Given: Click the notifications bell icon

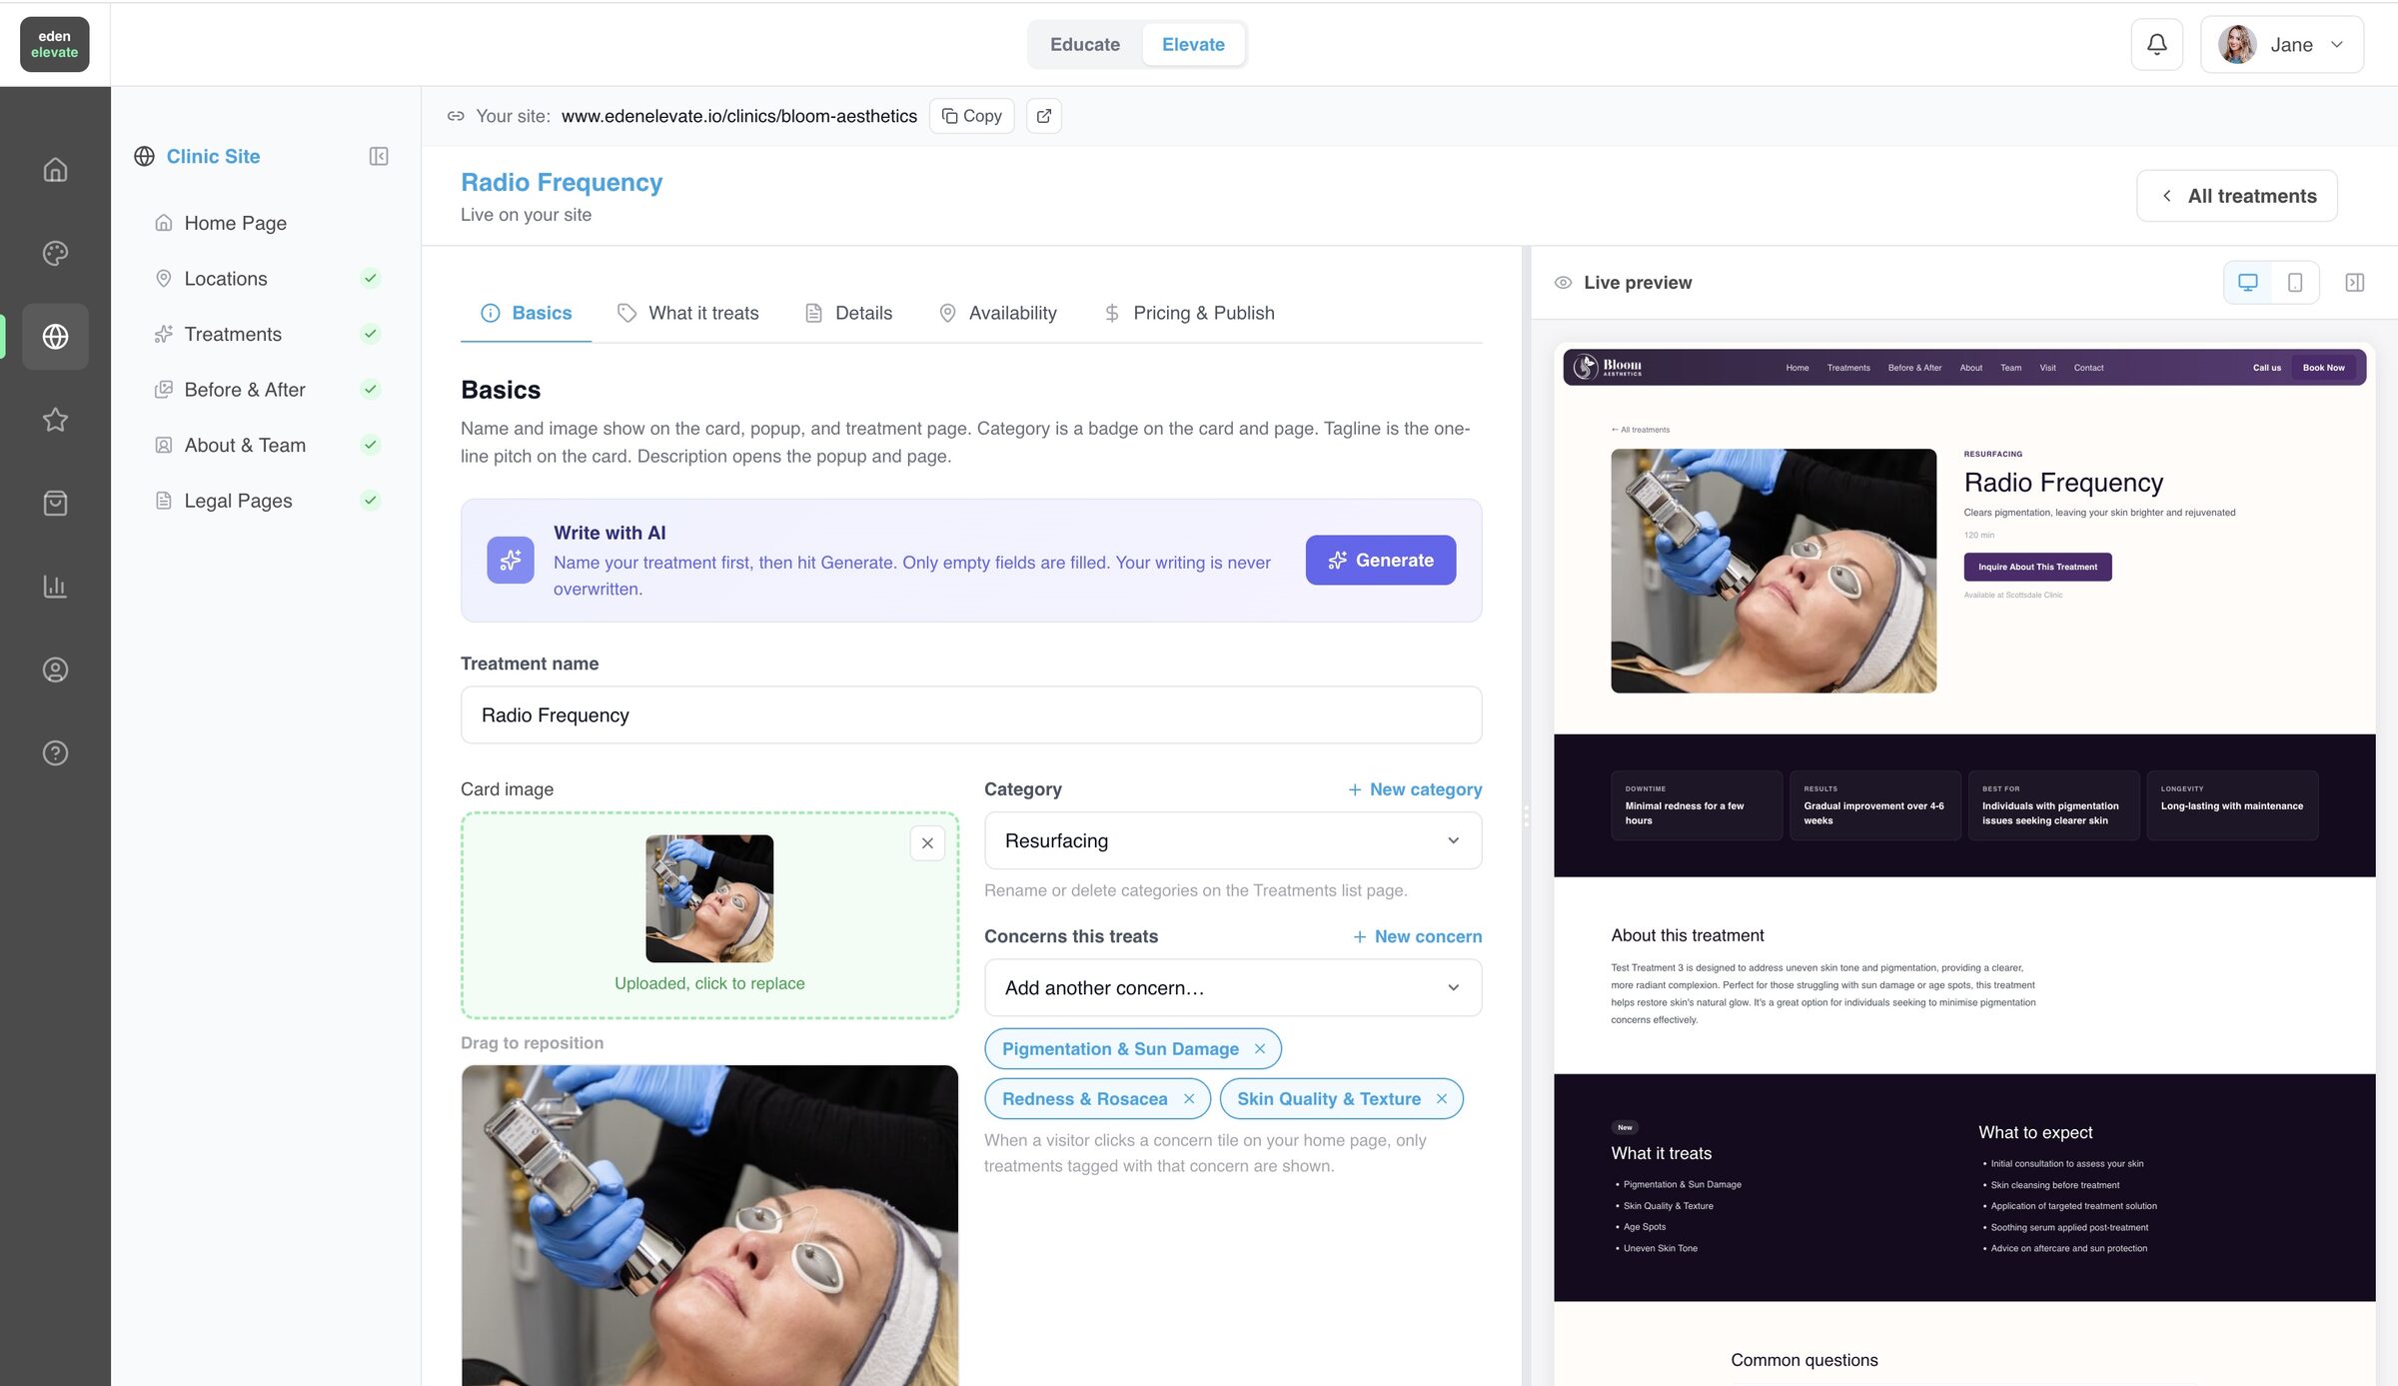Looking at the screenshot, I should point(2157,44).
